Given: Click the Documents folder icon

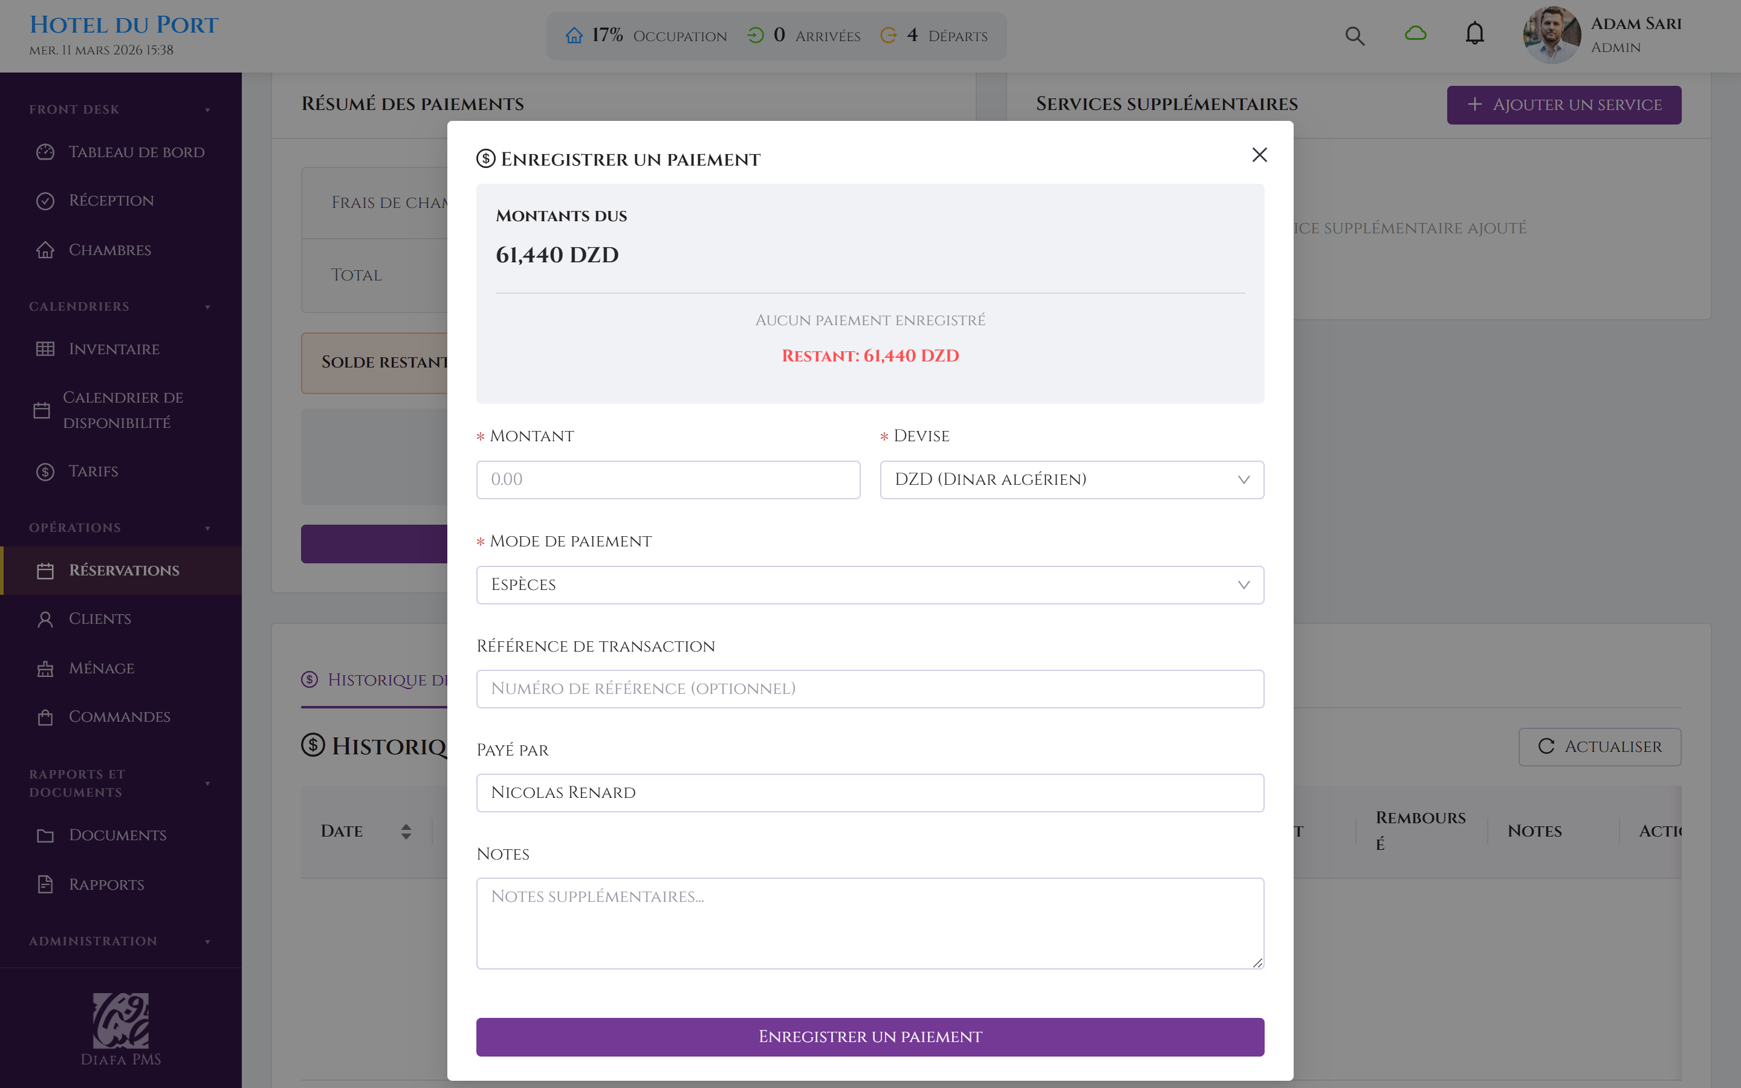Looking at the screenshot, I should coord(45,835).
